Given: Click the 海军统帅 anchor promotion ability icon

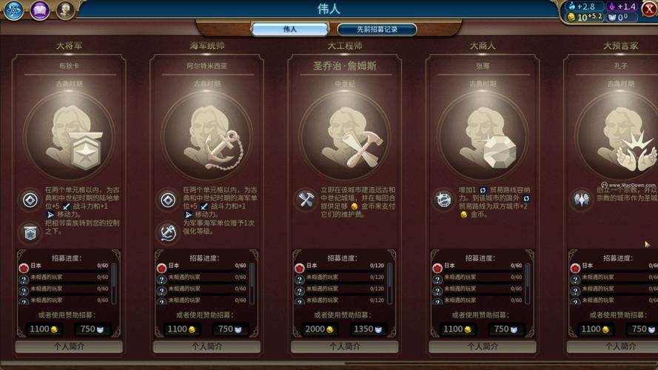Looking at the screenshot, I should coord(168,232).
